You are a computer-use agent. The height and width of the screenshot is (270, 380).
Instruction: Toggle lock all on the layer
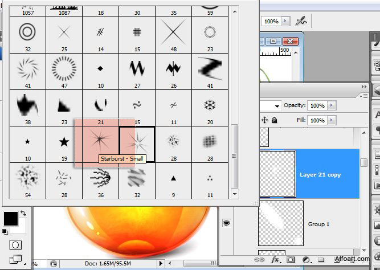tap(274, 120)
